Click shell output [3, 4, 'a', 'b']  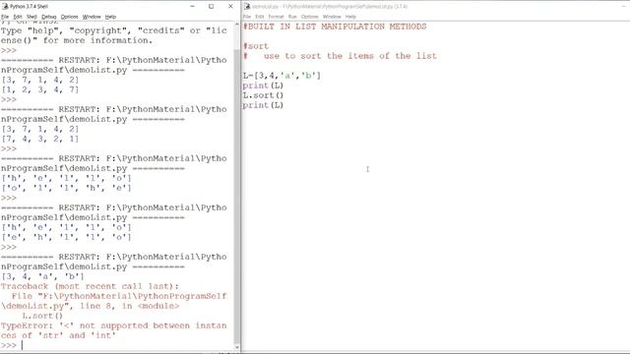(42, 276)
